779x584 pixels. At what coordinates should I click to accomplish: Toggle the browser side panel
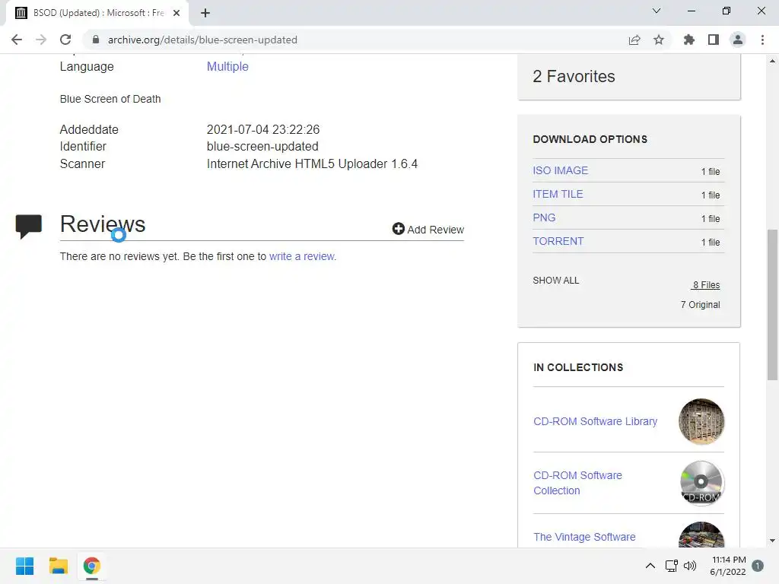tap(714, 40)
